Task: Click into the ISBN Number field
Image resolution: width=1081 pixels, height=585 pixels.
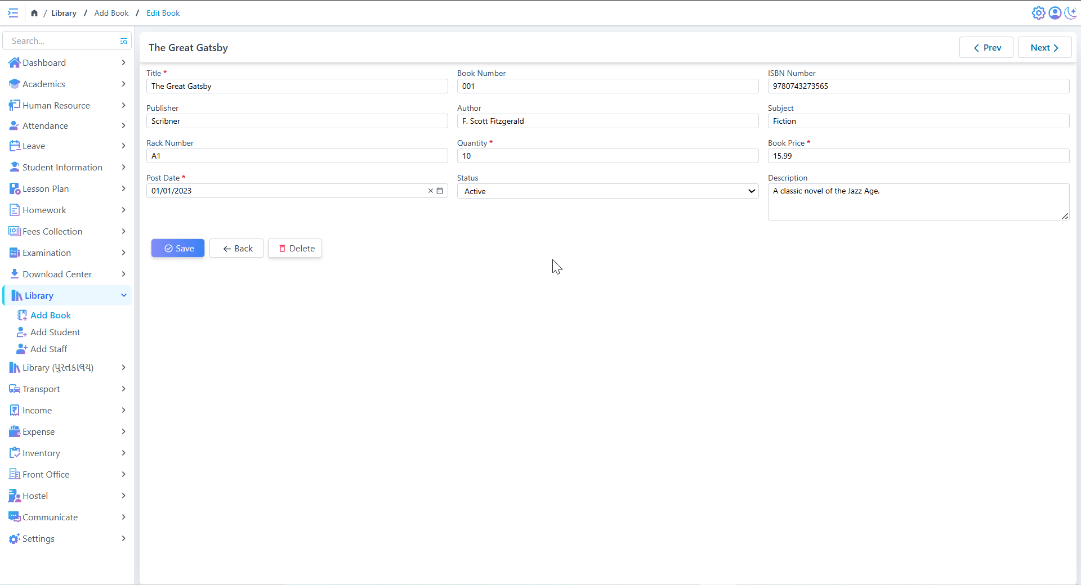Action: click(x=918, y=86)
